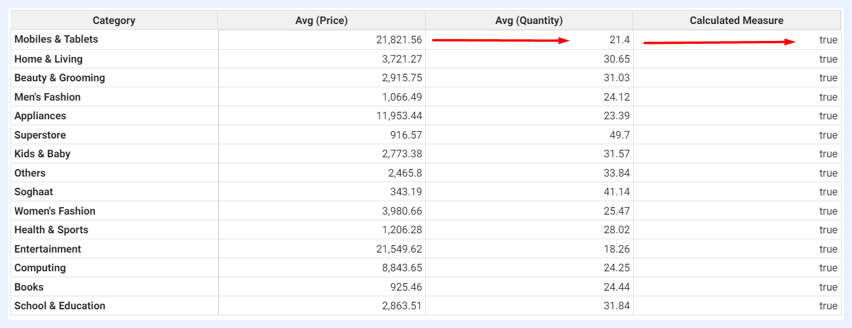This screenshot has height=328, width=852.
Task: Select the quantity value 41.14
Action: coord(617,192)
